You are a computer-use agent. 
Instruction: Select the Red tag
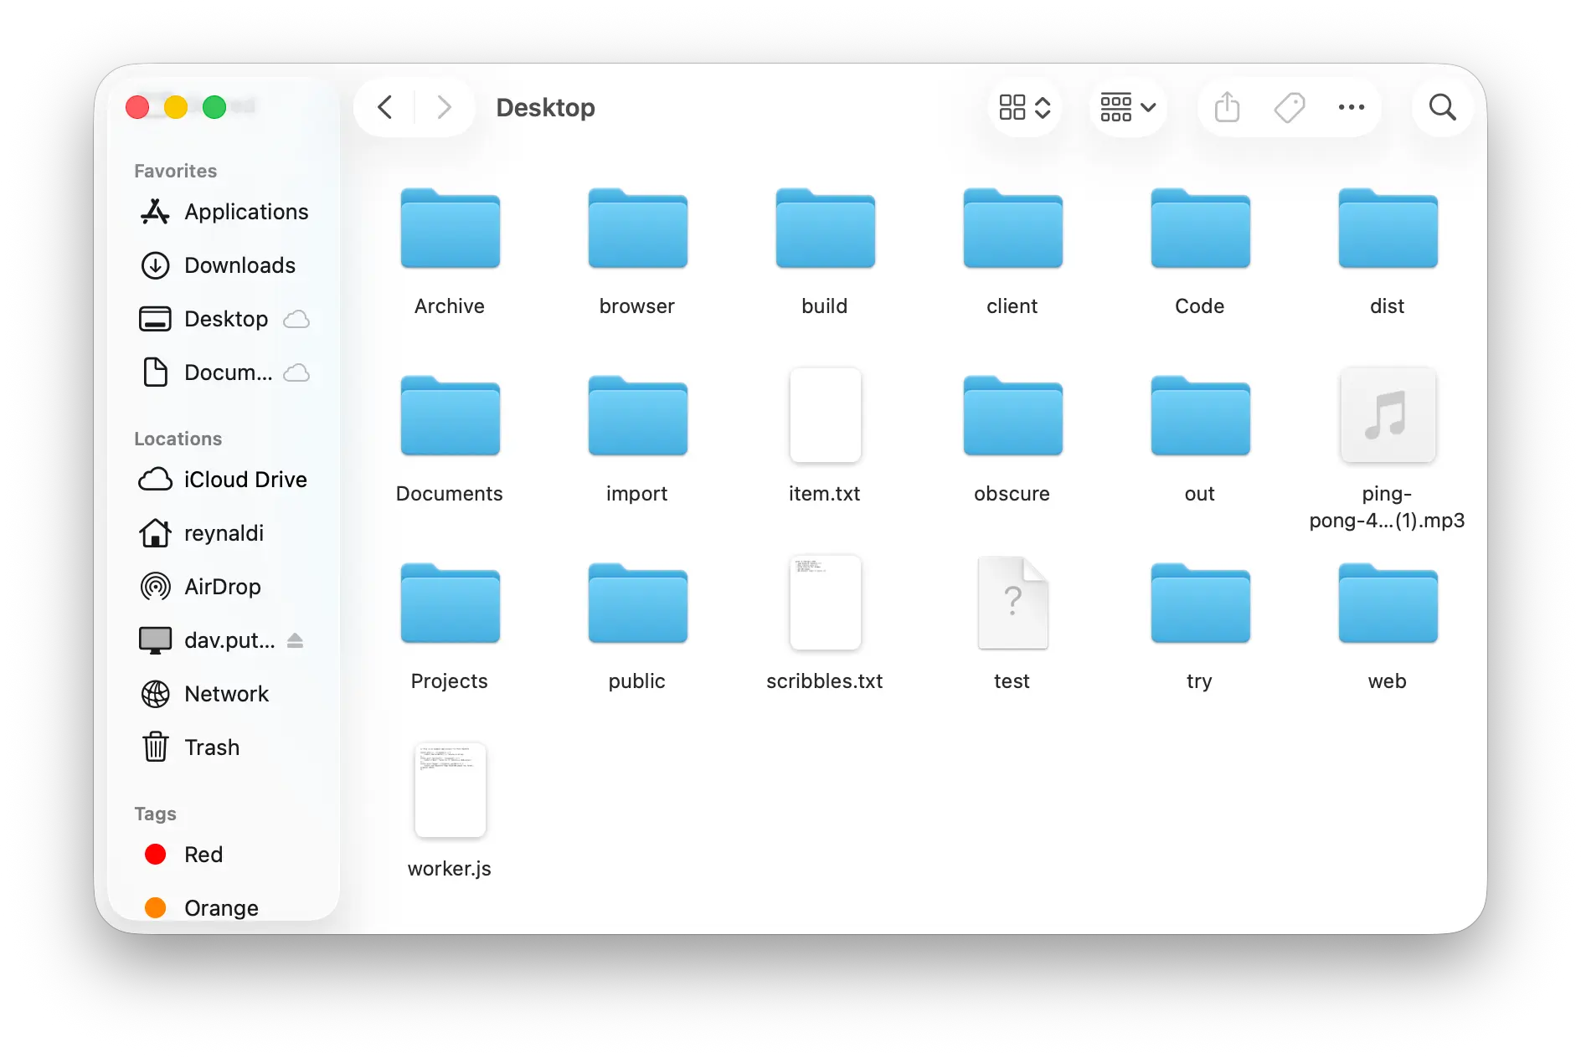pos(203,855)
